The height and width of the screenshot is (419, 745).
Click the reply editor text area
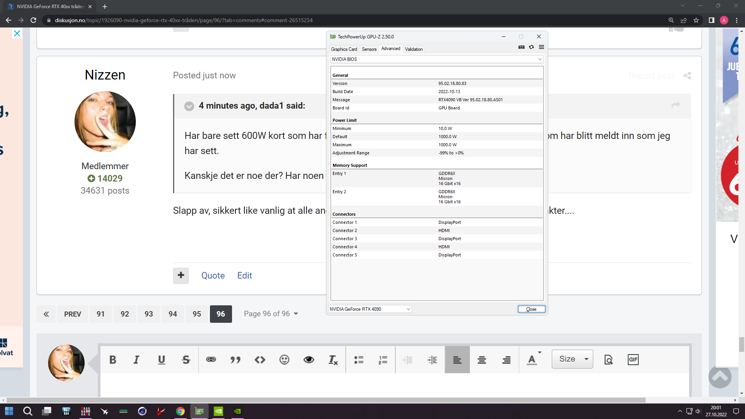tap(395, 385)
